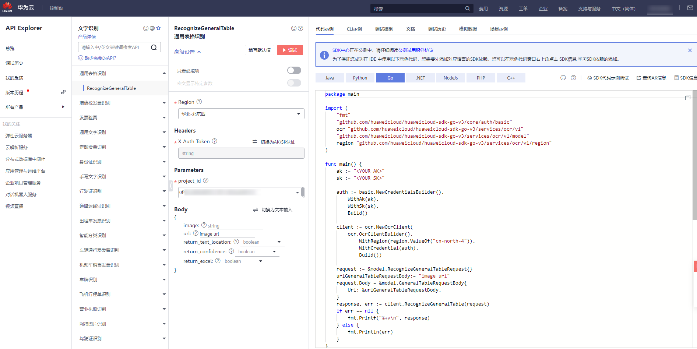This screenshot has height=349, width=697.
Task: Click the smiley icon above code panel
Action: [563, 78]
